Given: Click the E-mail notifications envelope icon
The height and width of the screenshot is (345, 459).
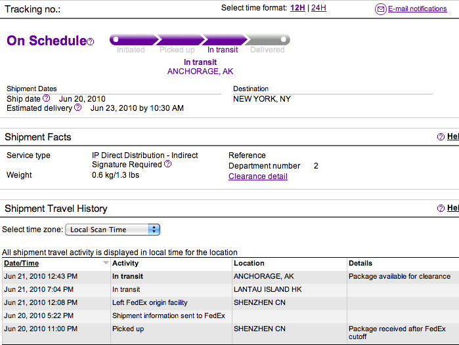Looking at the screenshot, I should tap(380, 9).
